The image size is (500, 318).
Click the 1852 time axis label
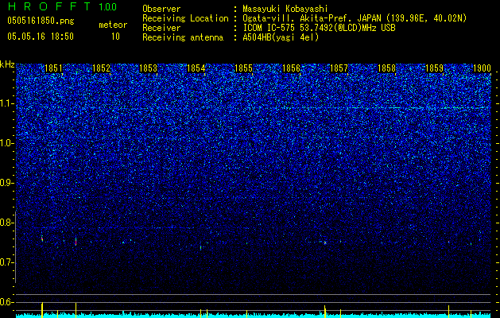click(101, 68)
